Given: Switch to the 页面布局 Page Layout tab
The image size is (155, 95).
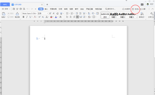Looking at the screenshot, I should click(x=53, y=9).
